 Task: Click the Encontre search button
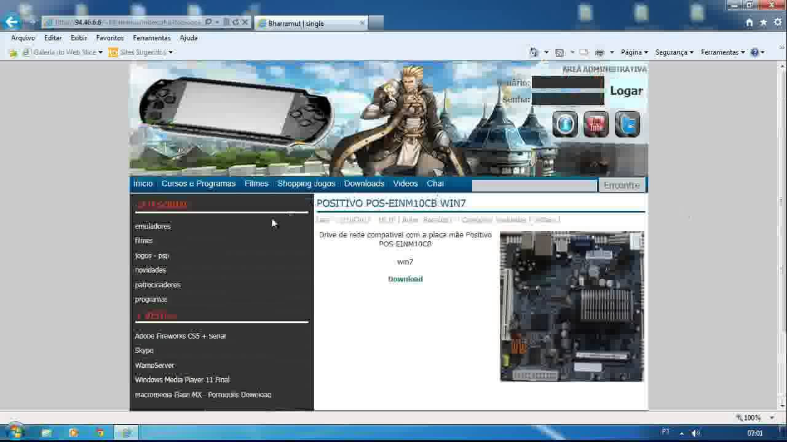[622, 185]
